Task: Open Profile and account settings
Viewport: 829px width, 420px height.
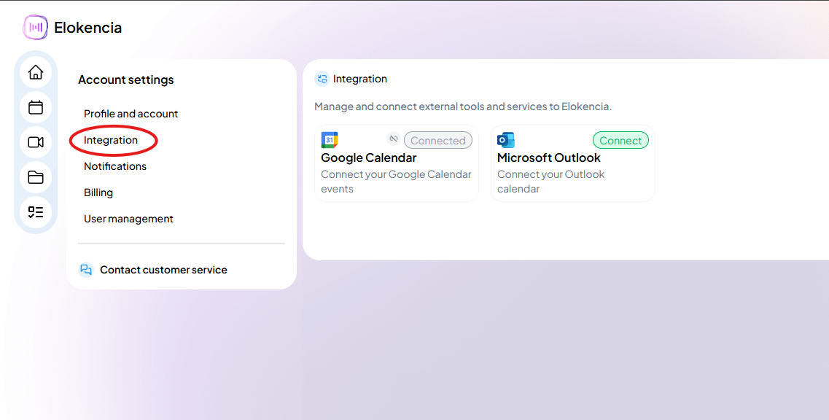Action: click(x=131, y=114)
